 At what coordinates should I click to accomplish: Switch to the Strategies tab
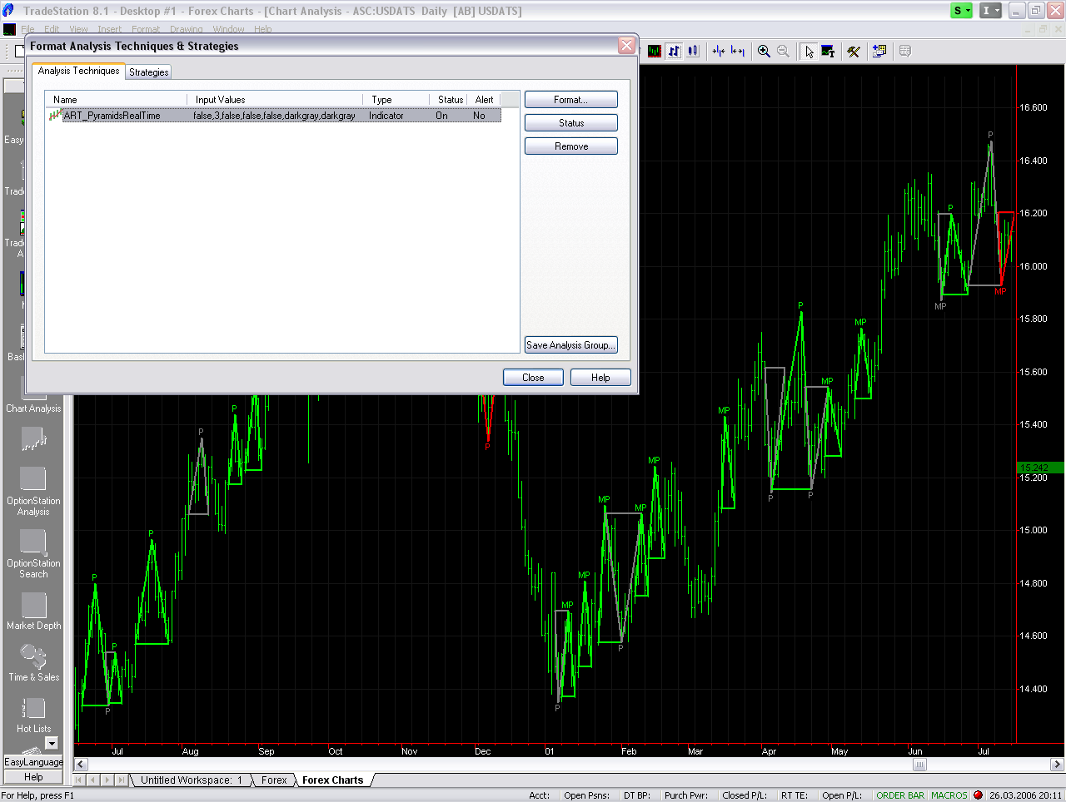(148, 72)
